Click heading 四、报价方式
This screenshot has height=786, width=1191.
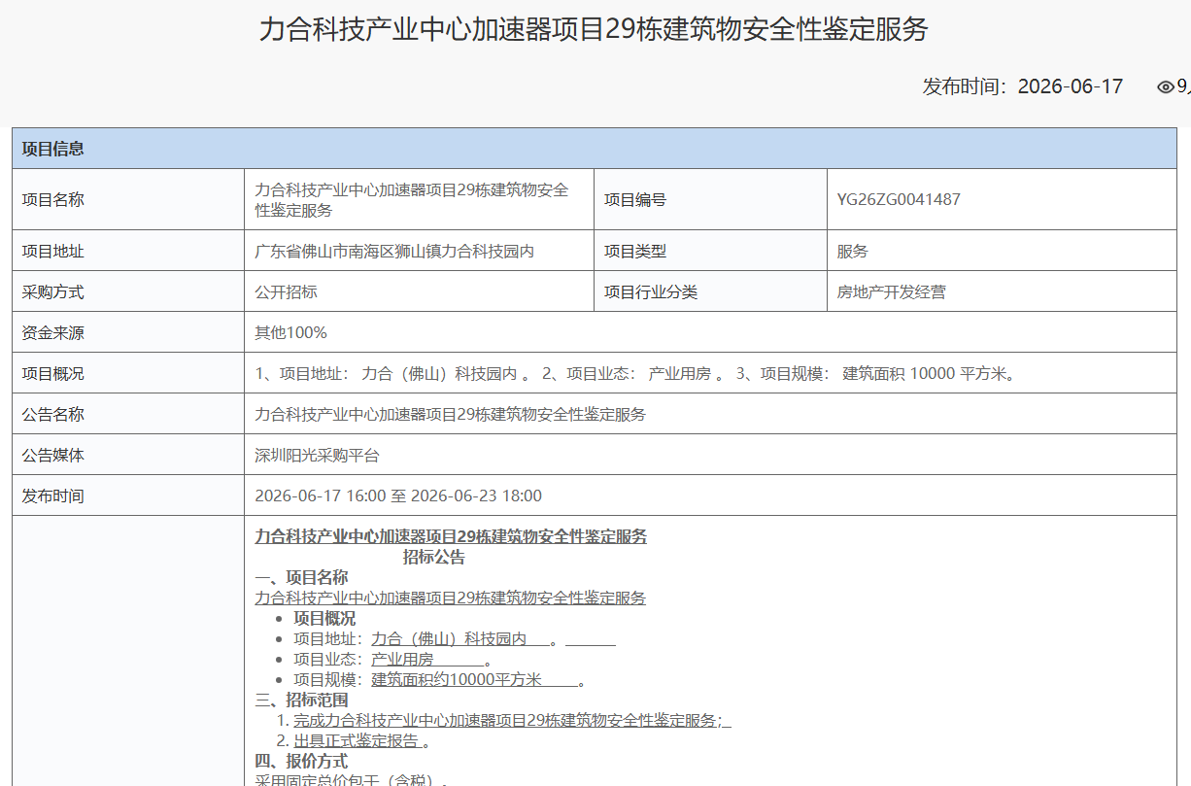click(301, 762)
